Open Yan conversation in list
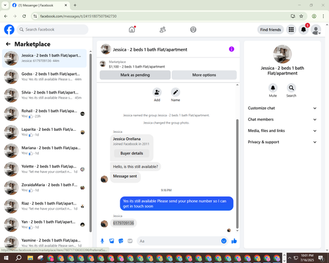 pos(45,225)
